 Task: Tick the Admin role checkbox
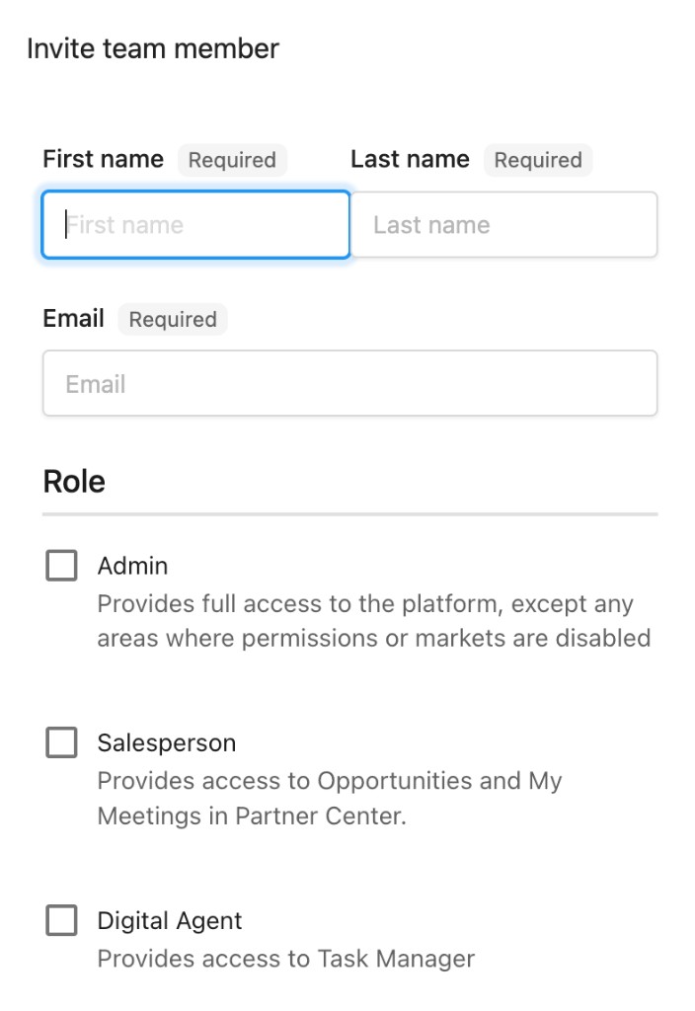(61, 566)
